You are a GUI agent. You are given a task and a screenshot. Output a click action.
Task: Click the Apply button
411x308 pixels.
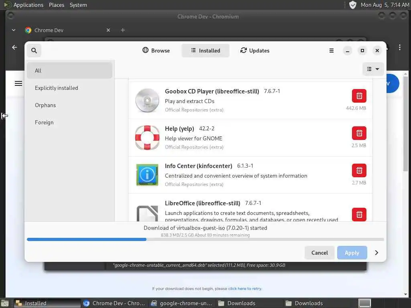coord(352,253)
